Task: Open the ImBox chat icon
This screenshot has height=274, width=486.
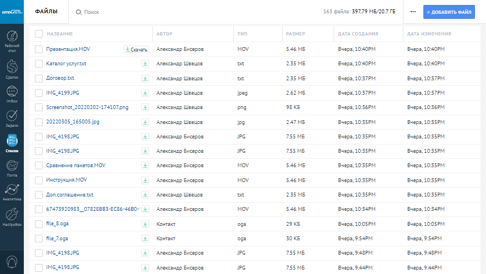Action: (x=12, y=94)
